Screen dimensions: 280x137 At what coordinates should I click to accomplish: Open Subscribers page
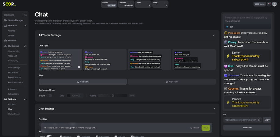(13, 94)
